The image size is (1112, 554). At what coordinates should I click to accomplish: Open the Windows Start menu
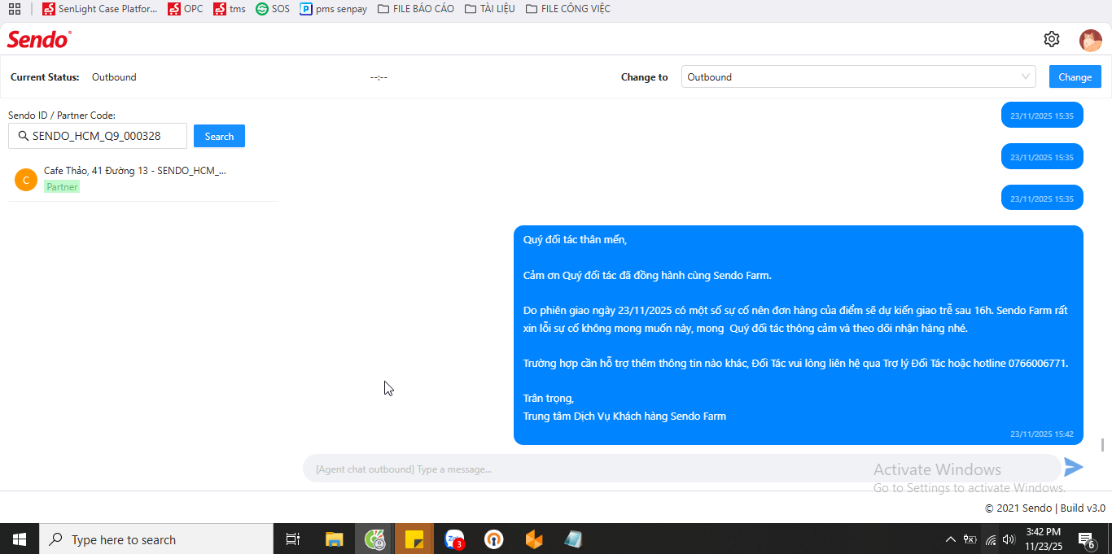20,539
